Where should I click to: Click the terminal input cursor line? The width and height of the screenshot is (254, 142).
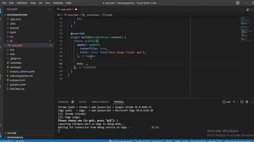(59, 131)
